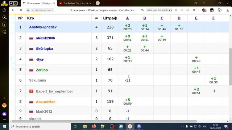Open -ilya- user profile
The width and height of the screenshot is (232, 130).
(x=40, y=59)
